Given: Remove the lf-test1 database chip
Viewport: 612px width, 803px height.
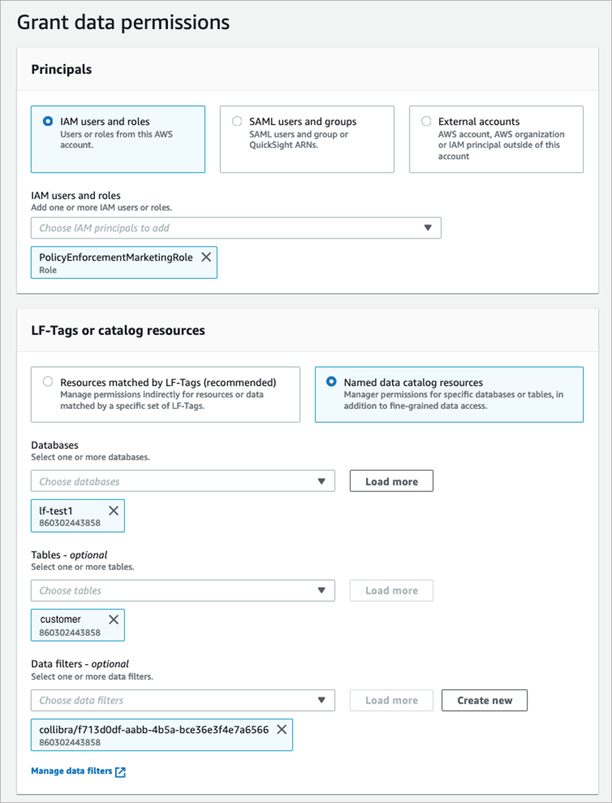Looking at the screenshot, I should [x=114, y=510].
